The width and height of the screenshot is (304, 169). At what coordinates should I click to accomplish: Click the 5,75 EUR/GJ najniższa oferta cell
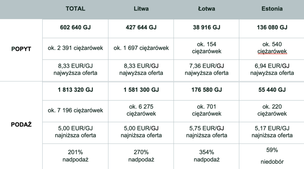(206, 133)
